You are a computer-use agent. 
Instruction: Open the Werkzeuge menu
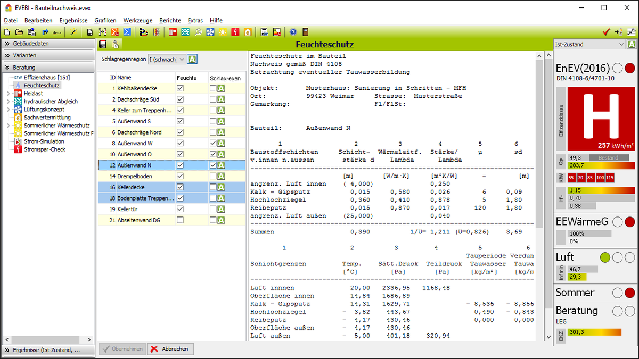point(138,20)
